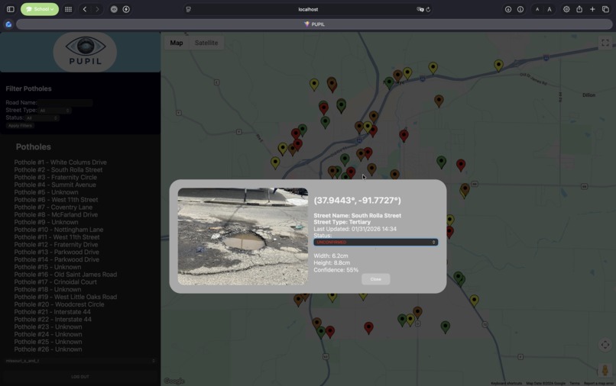The height and width of the screenshot is (386, 616).
Task: Select Pothole #4 - Summit Avenue
Action: 55,185
